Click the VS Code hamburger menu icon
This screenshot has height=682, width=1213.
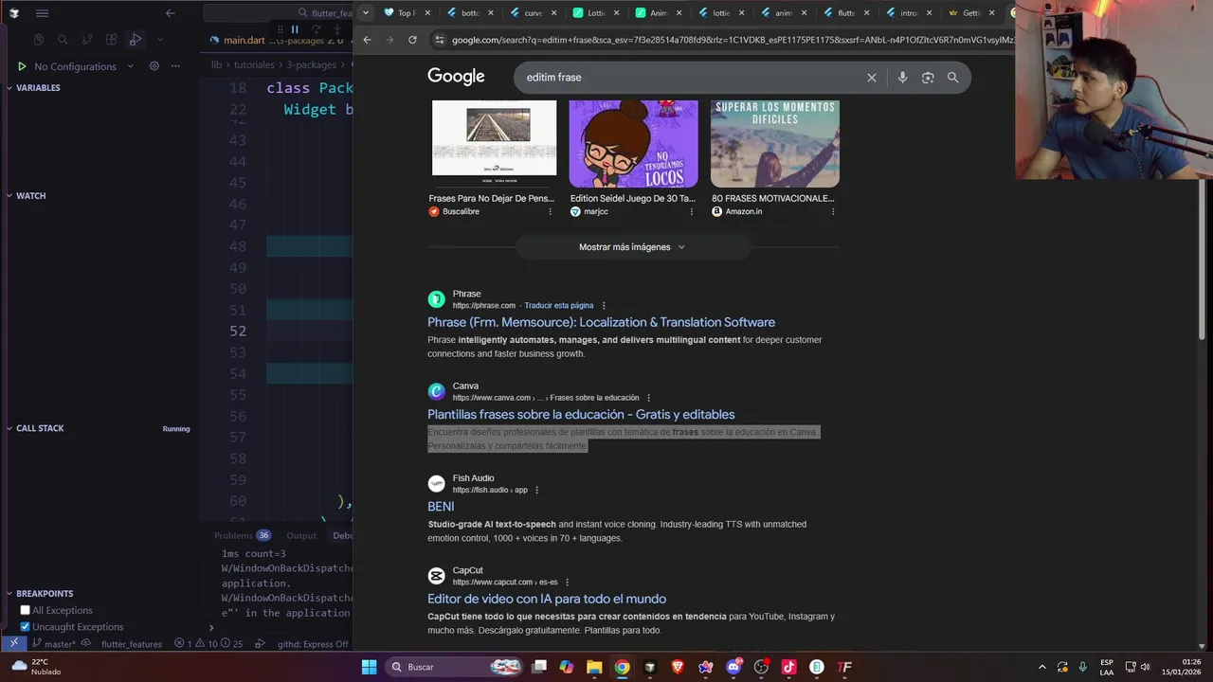[x=42, y=13]
